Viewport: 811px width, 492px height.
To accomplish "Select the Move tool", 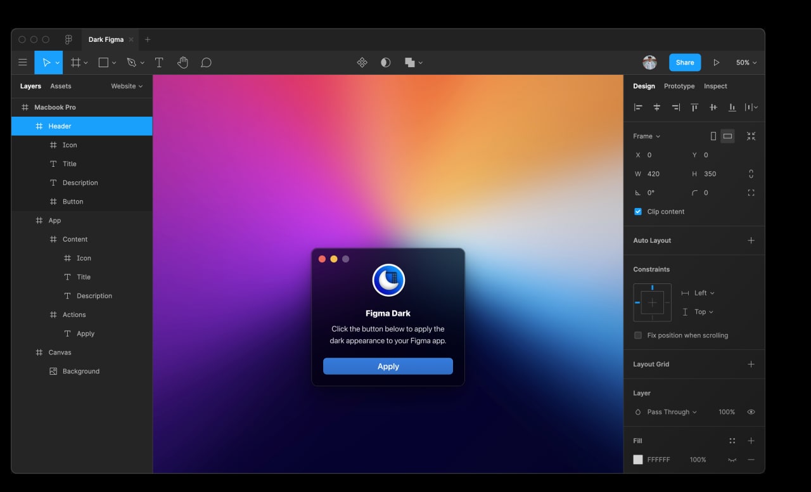I will pos(46,63).
